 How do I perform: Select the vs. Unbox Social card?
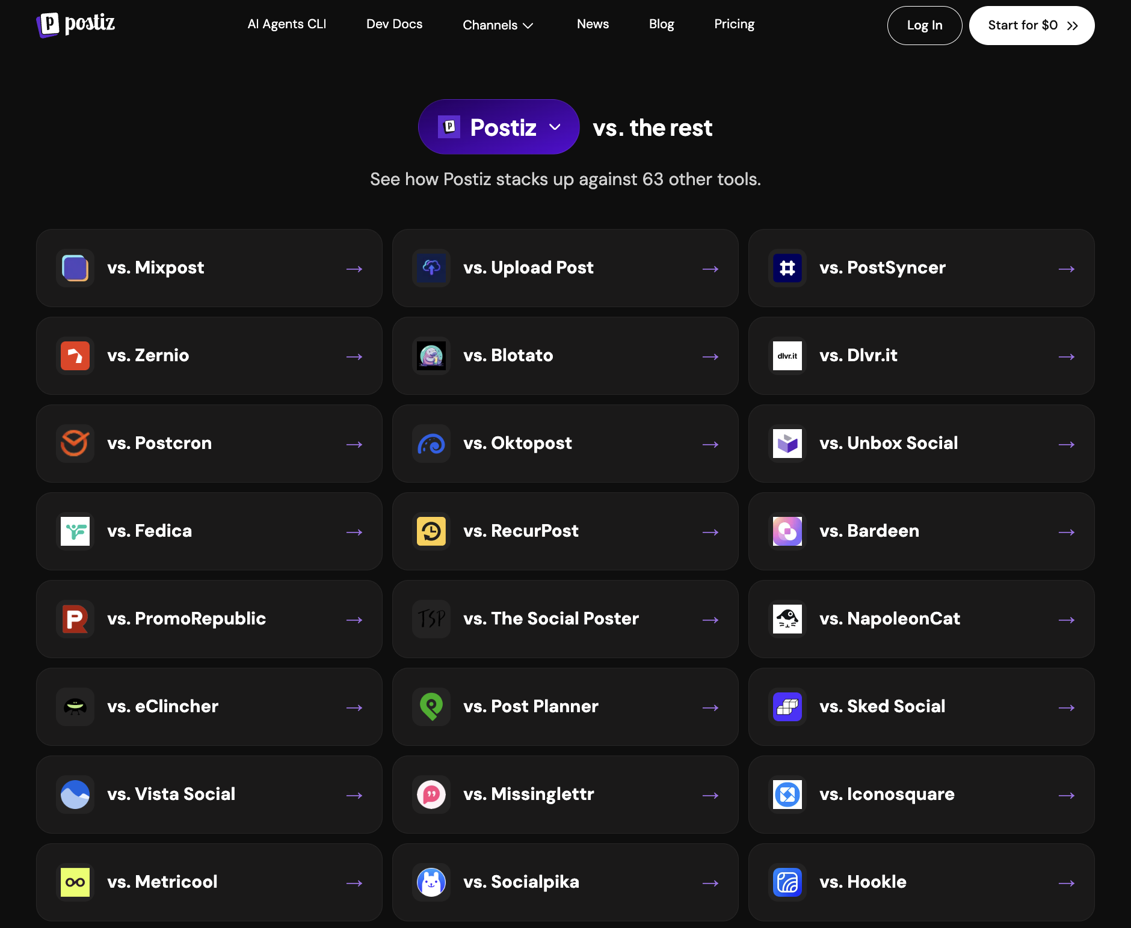click(922, 444)
